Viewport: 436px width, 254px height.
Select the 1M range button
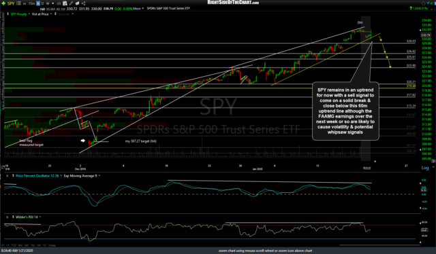pyautogui.click(x=33, y=245)
